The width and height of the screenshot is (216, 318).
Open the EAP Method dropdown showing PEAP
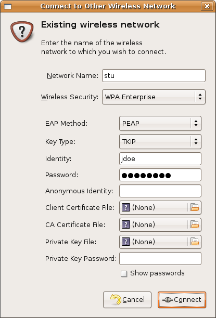[160, 123]
